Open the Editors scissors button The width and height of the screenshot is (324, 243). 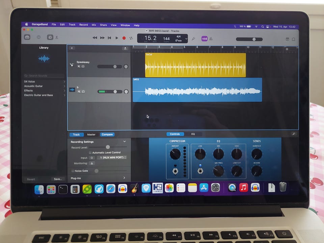click(x=57, y=37)
